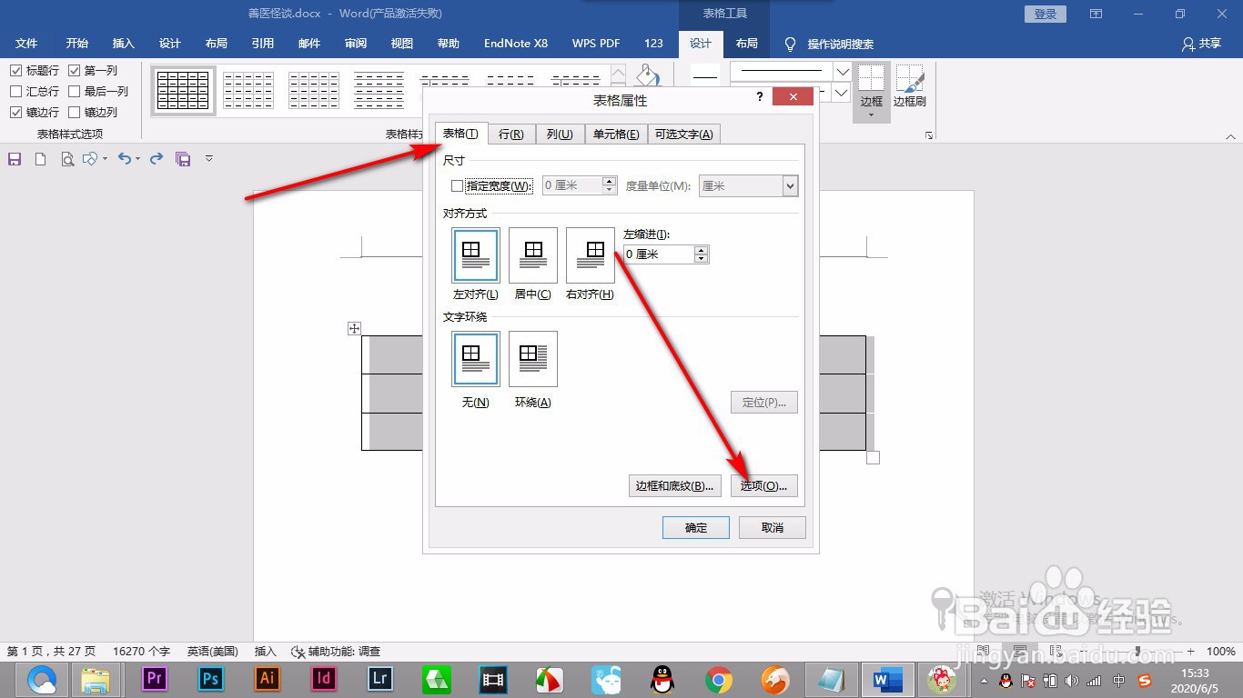Expand undo history dropdown arrow
Screen dimensions: 1243x698
coord(137,159)
